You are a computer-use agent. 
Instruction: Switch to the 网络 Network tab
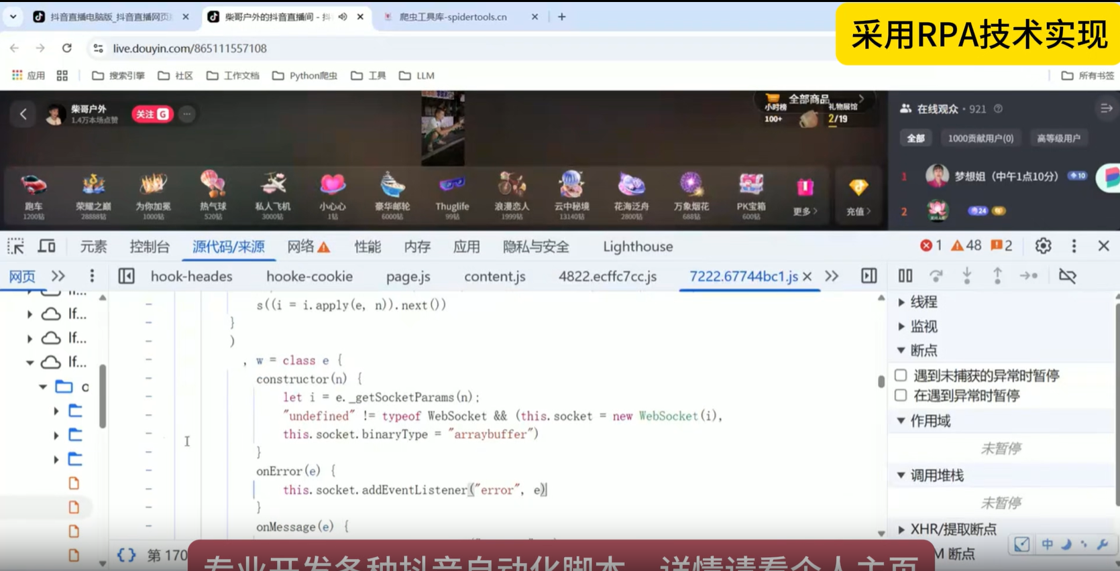tap(309, 247)
